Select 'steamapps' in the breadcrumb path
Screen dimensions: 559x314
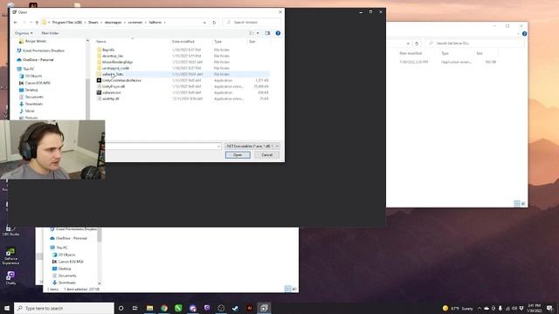coord(113,23)
